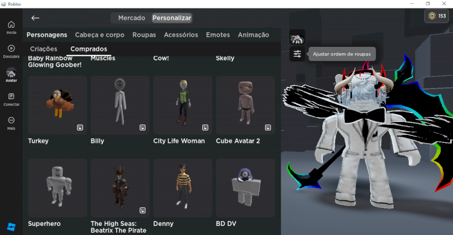Click the Billy name label
The width and height of the screenshot is (453, 235).
[x=97, y=141]
